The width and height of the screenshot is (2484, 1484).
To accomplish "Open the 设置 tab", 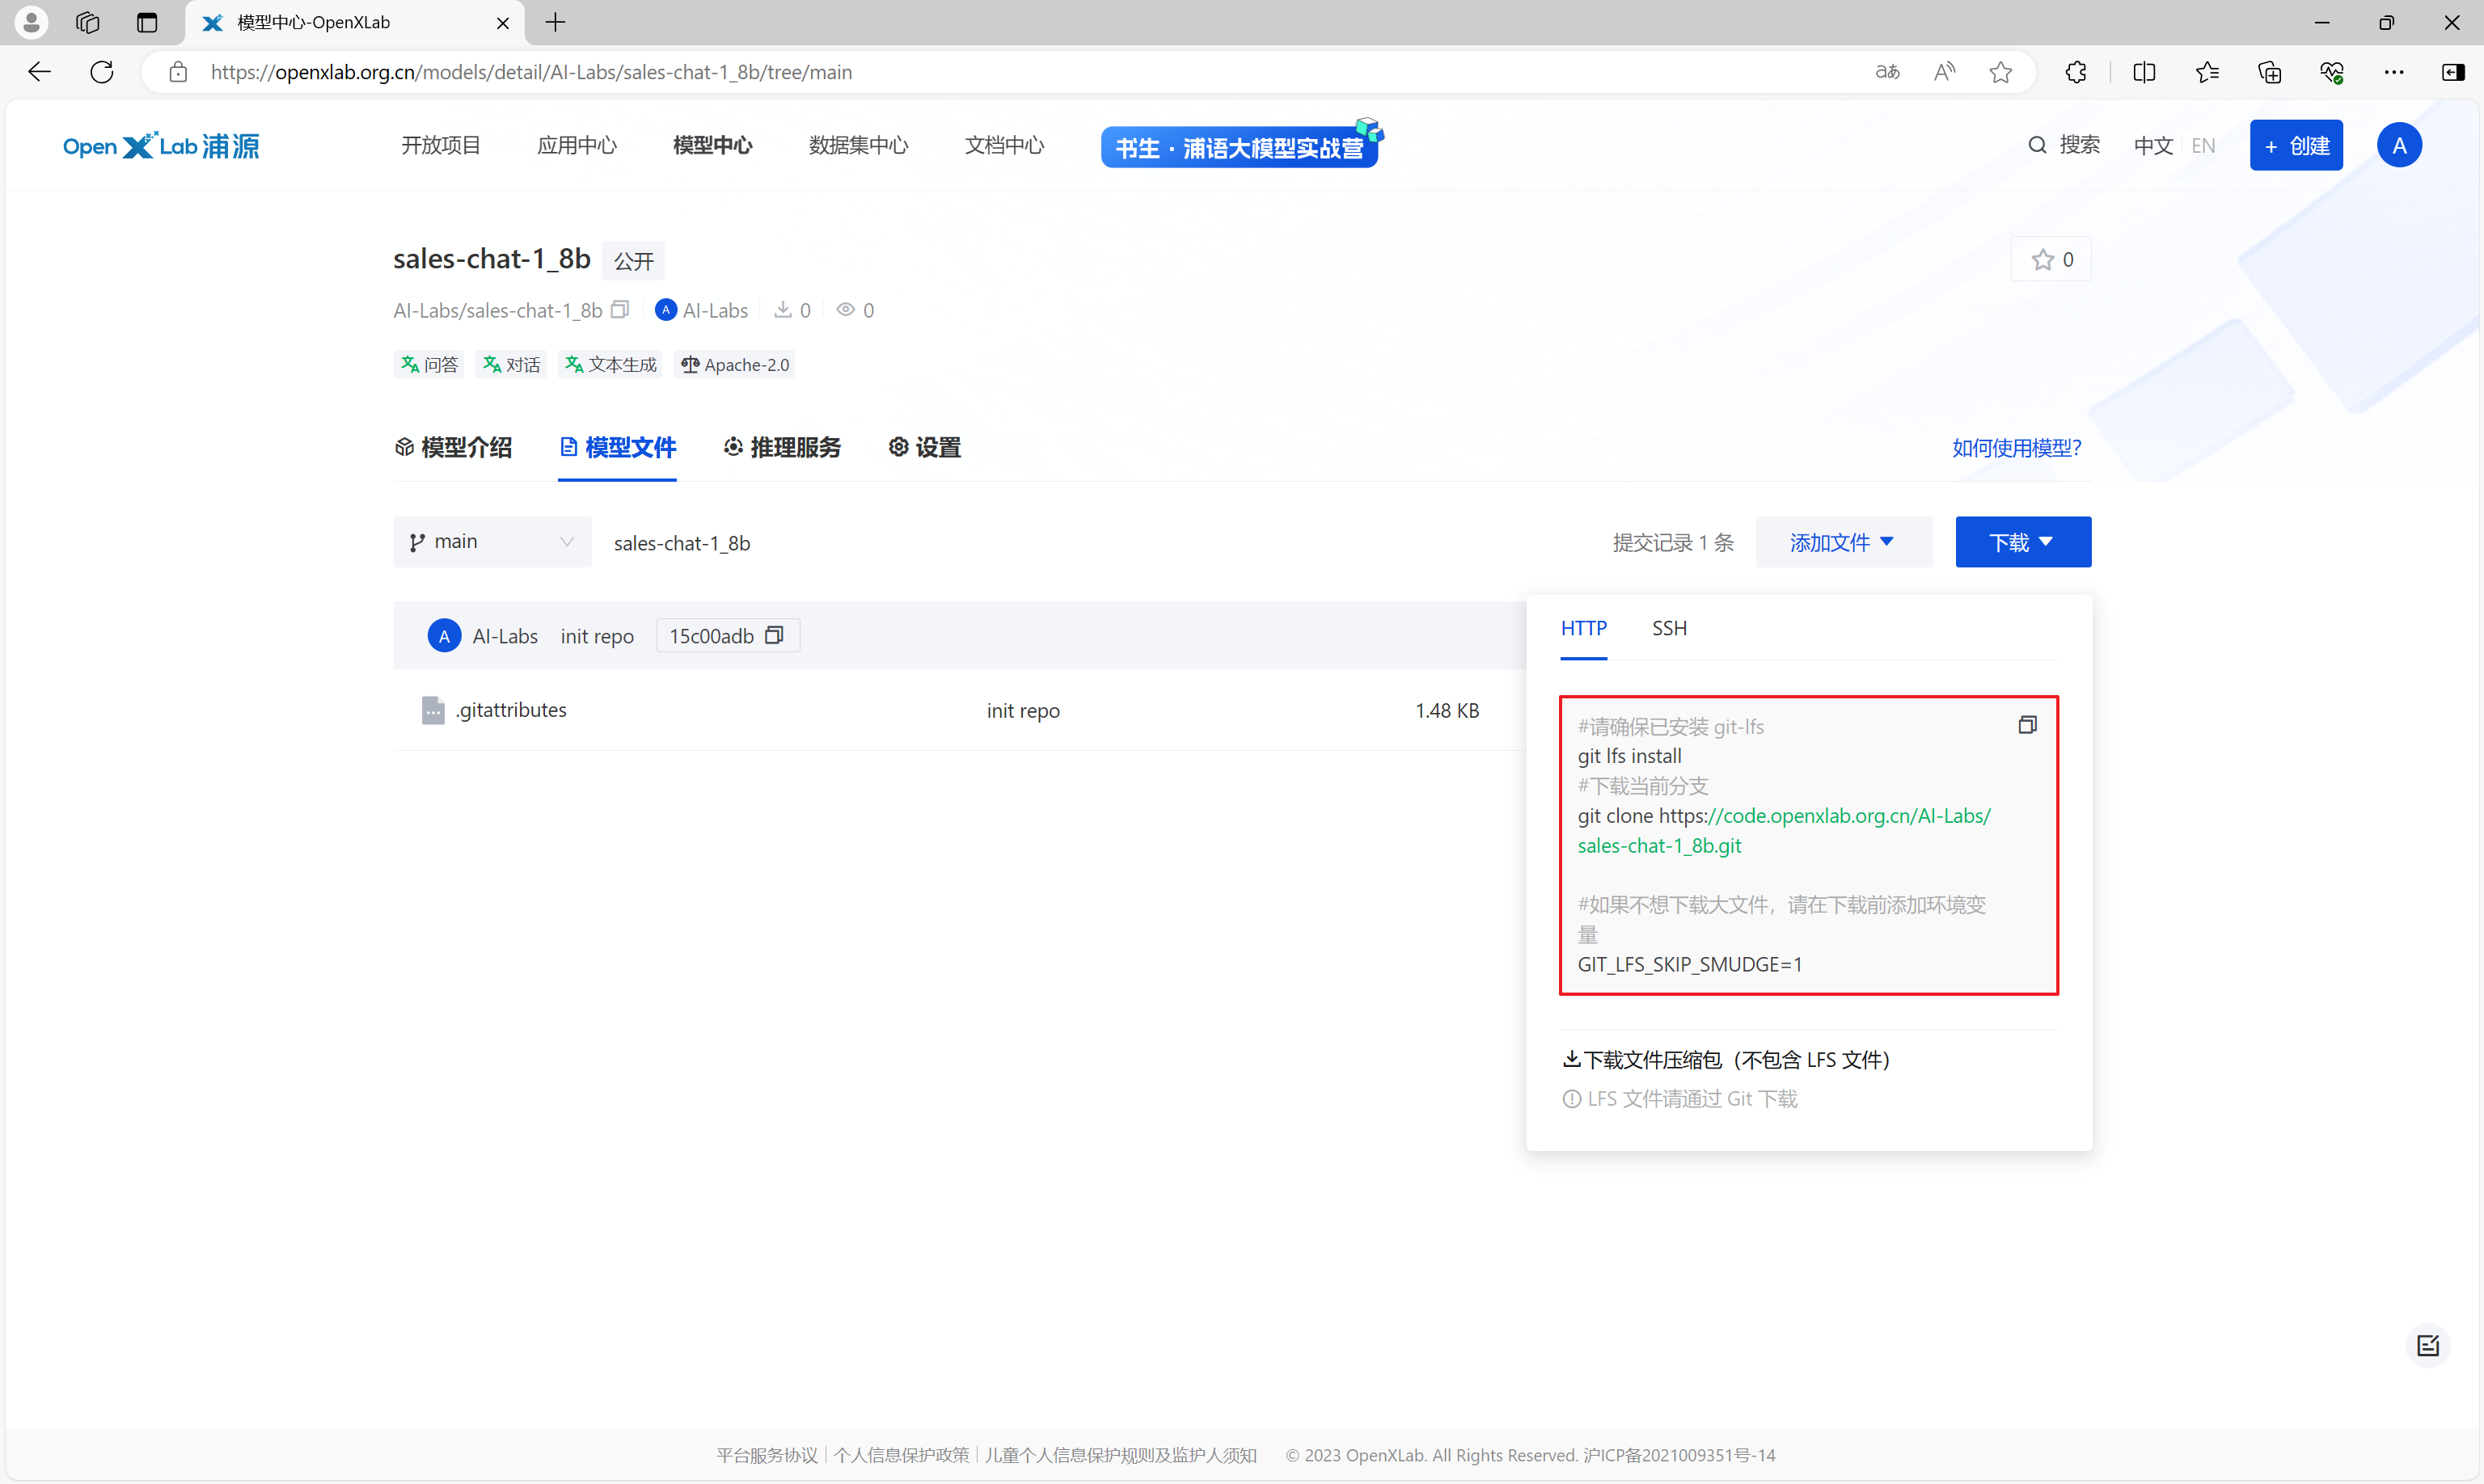I will coord(925,448).
